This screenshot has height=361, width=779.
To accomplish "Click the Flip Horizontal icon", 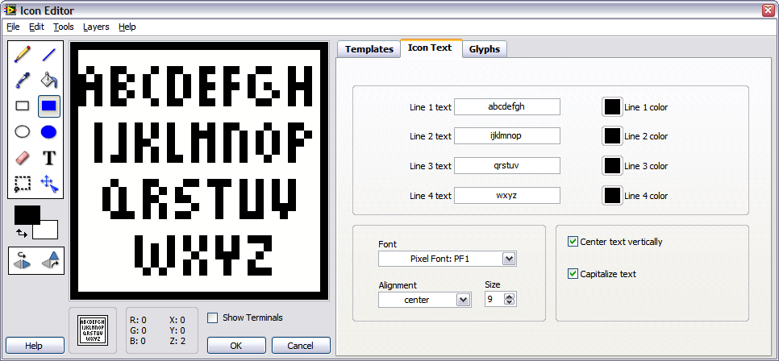I will tap(23, 261).
